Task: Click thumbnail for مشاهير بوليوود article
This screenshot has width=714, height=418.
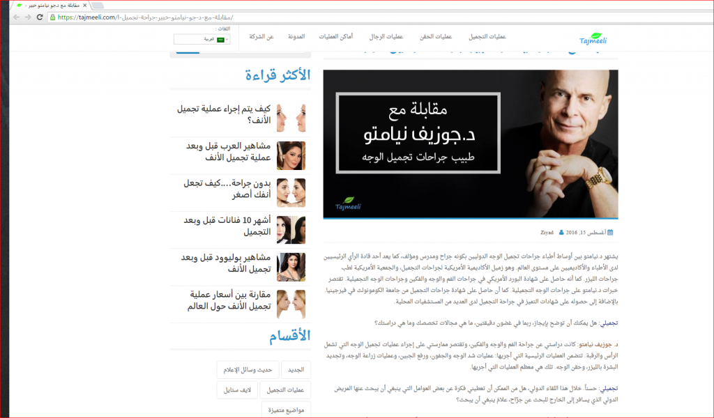Action: [x=291, y=267]
